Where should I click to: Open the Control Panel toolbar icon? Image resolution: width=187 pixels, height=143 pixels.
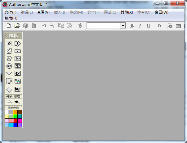[x=170, y=26]
